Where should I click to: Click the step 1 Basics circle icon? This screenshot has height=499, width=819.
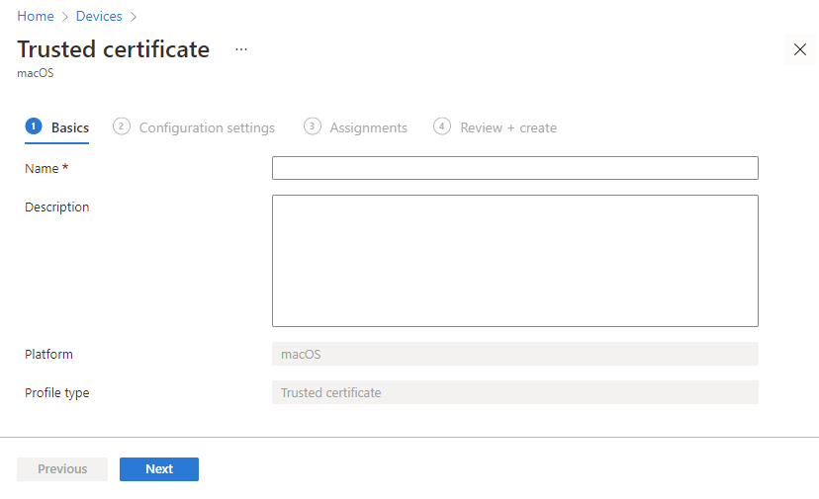pos(34,126)
